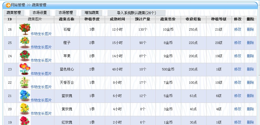The image size is (260, 125).
Task: Open 作物生长图片 link for 蓝玫瑰
Action: [x=41, y=100]
